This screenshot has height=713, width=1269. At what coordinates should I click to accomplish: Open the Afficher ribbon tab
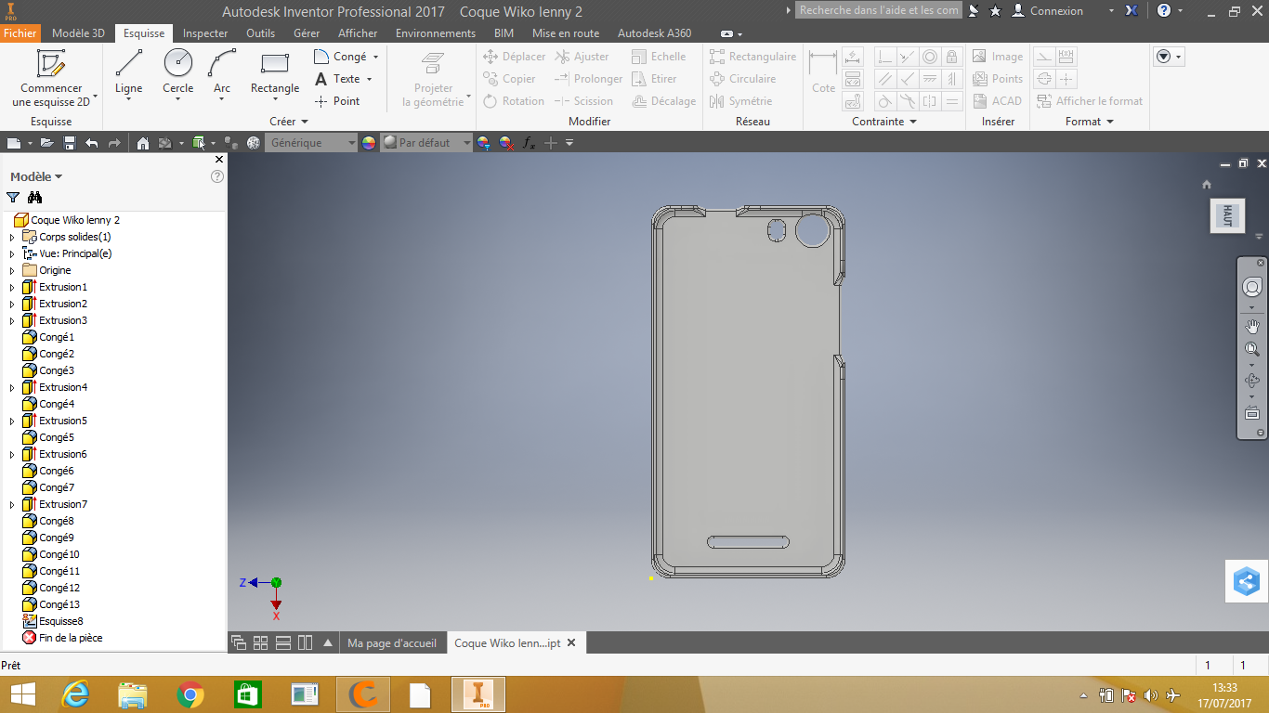[358, 32]
